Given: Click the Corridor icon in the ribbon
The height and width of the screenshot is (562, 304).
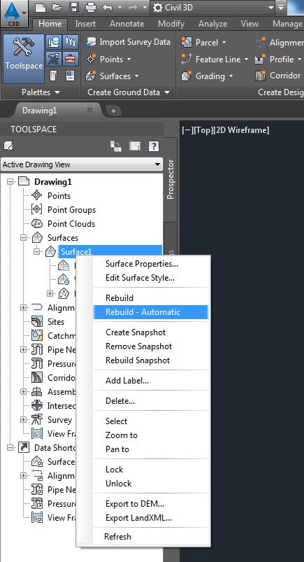Looking at the screenshot, I should [x=260, y=76].
